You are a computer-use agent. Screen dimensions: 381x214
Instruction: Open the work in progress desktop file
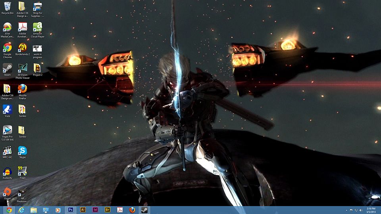pyautogui.click(x=38, y=51)
